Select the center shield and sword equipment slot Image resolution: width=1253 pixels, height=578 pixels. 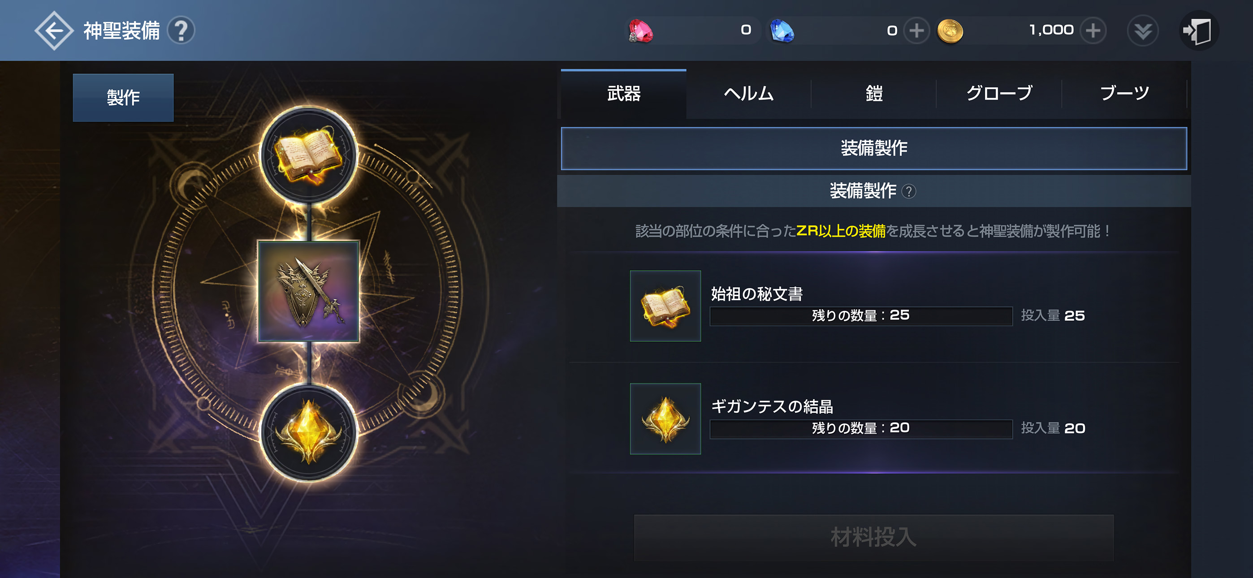point(309,291)
